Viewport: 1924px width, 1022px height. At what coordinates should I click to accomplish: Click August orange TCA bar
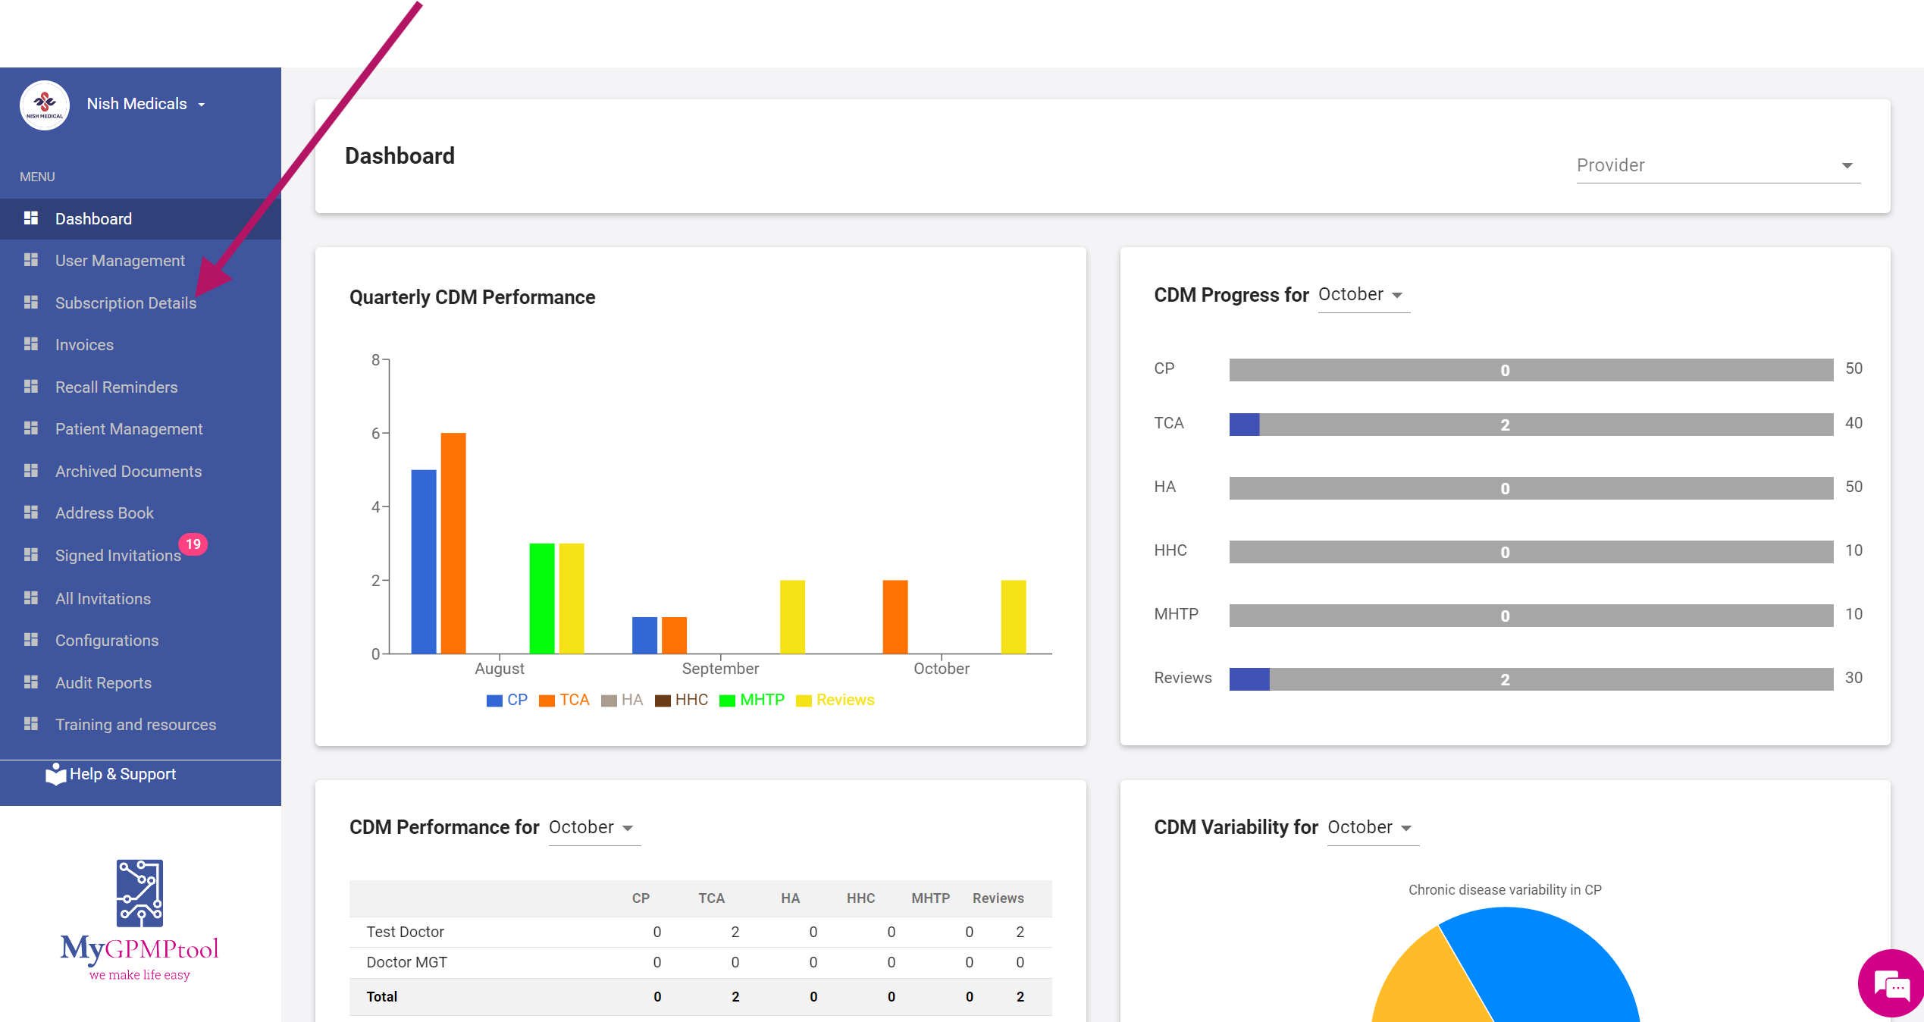coord(453,543)
